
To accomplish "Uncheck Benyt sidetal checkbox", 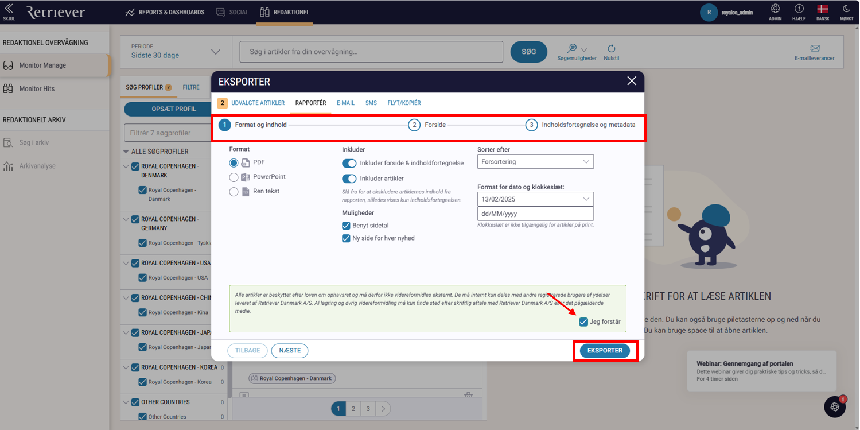I will pos(346,226).
